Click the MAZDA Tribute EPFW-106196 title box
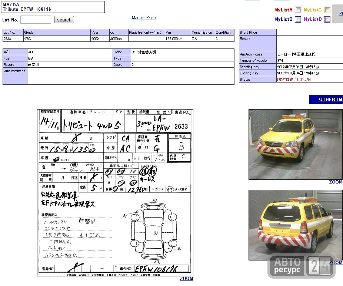343x286 pixels. pos(53,7)
